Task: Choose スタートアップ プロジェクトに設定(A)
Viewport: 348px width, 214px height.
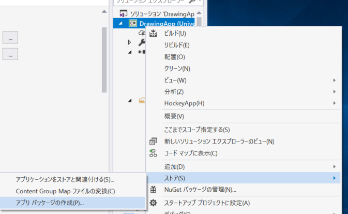Action: pos(244,203)
